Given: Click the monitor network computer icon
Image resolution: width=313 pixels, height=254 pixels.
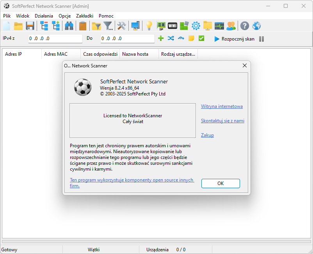Looking at the screenshot, I should [135, 26].
